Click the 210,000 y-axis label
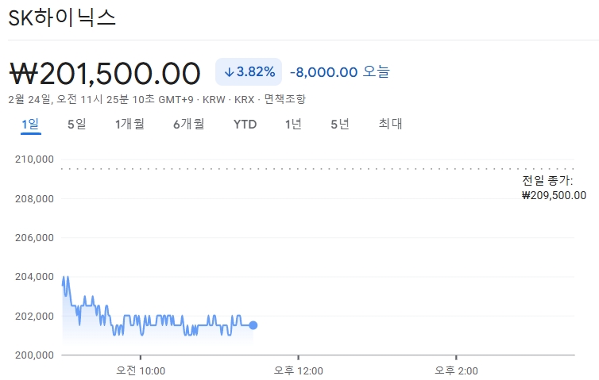The image size is (599, 380). (x=34, y=159)
